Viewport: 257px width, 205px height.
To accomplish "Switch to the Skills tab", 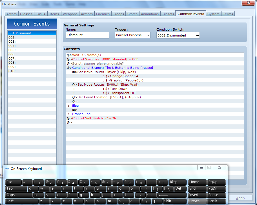I will (41, 14).
